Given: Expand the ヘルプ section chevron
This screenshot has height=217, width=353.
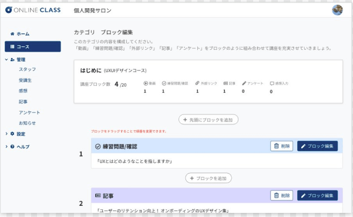Looking at the screenshot, I should [x=6, y=147].
